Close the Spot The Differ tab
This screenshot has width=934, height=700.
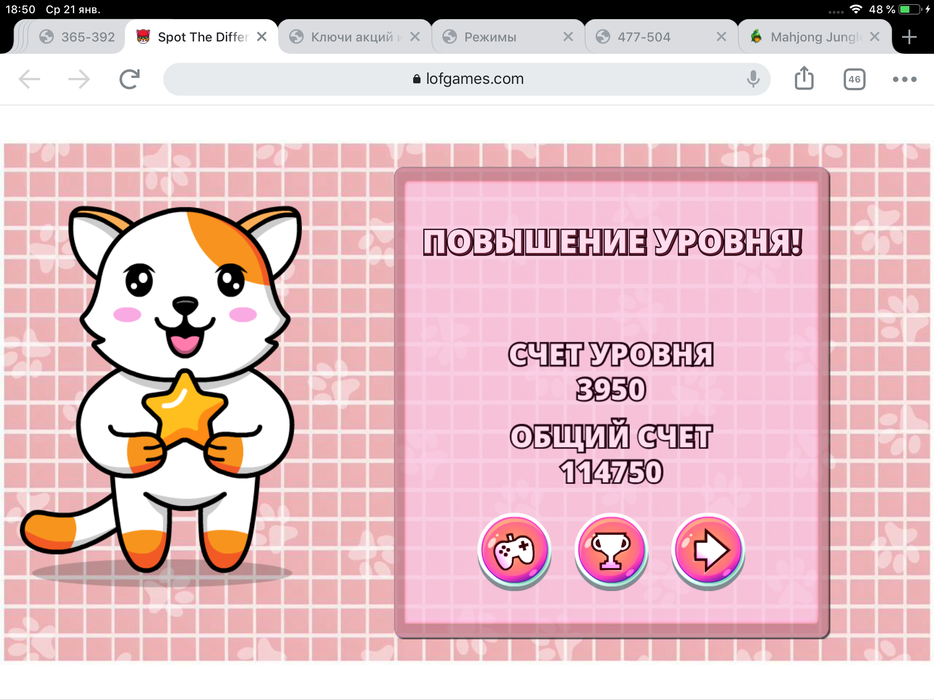pyautogui.click(x=262, y=37)
